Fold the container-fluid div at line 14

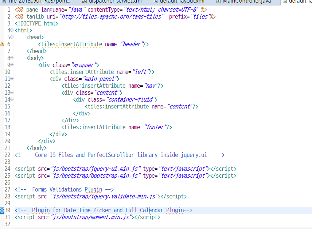pyautogui.click(x=12, y=99)
